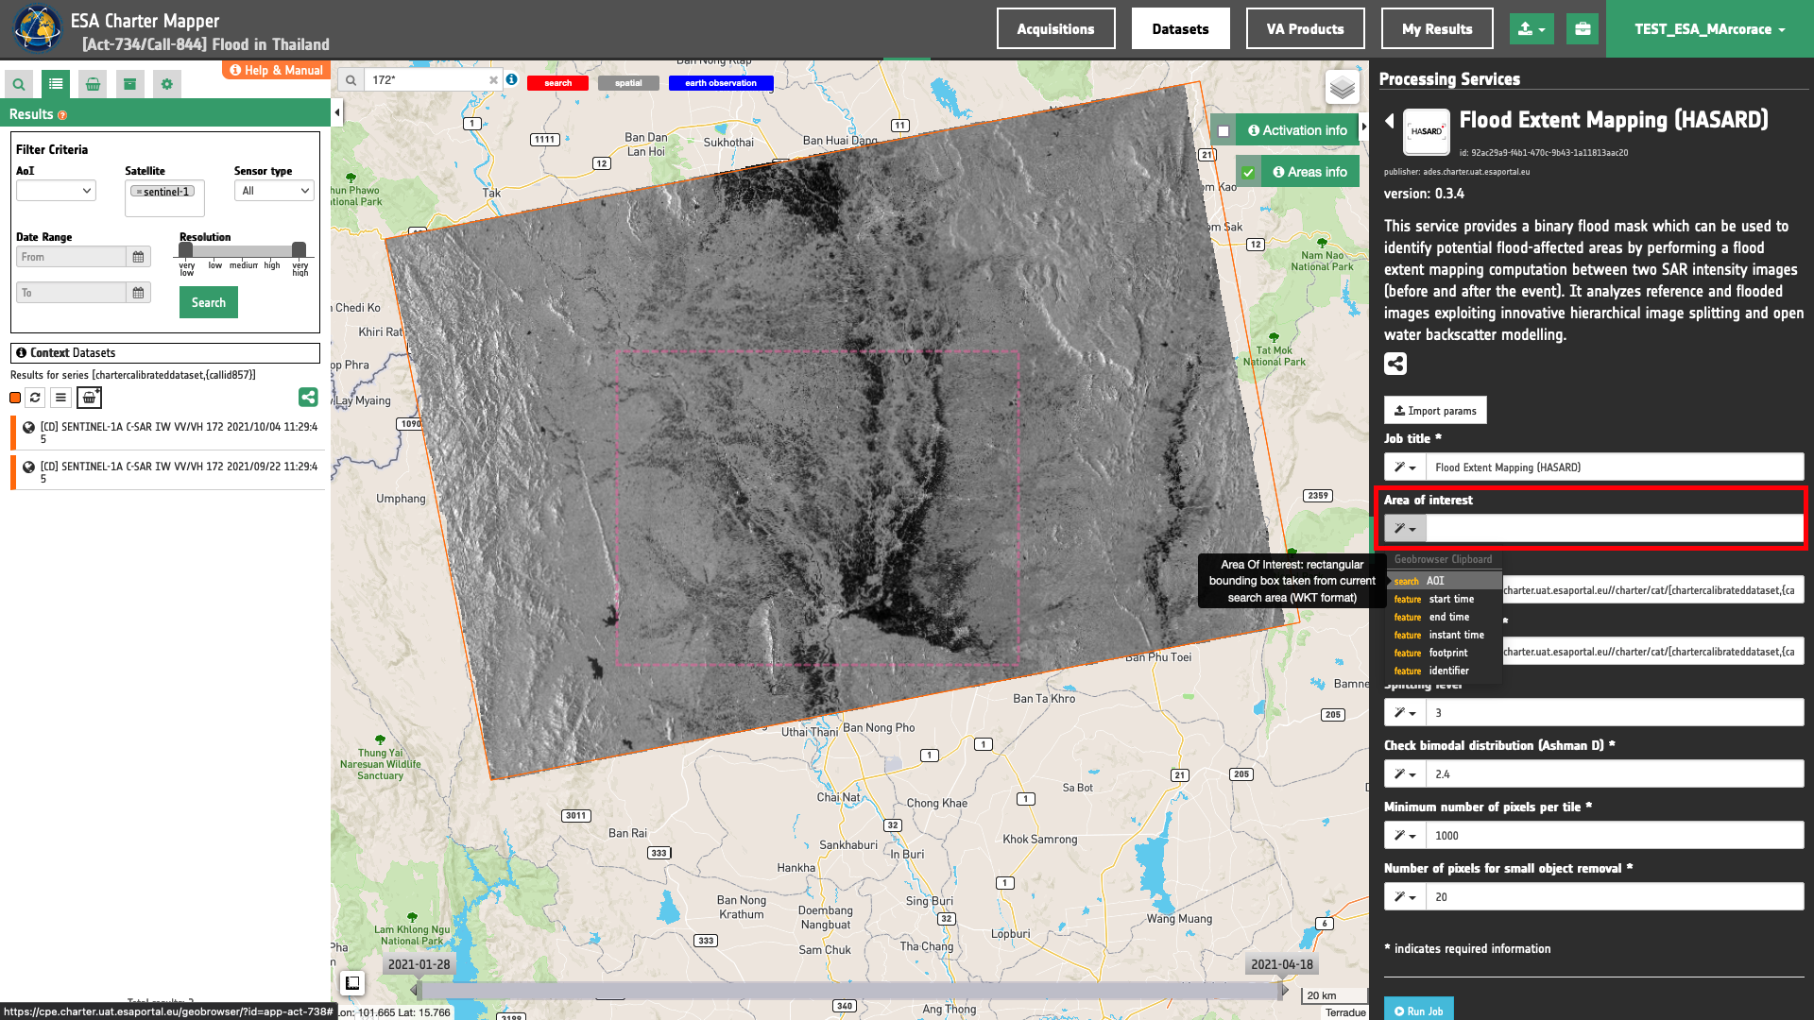Screen dimensions: 1814x1020
Task: Click the 2021-01-28 timeline start handle
Action: pyautogui.click(x=415, y=990)
